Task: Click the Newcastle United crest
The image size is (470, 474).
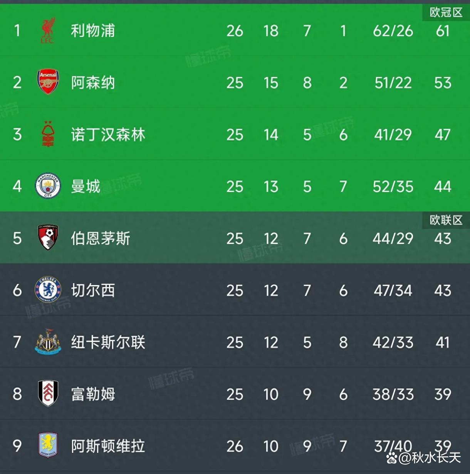Action: point(48,342)
